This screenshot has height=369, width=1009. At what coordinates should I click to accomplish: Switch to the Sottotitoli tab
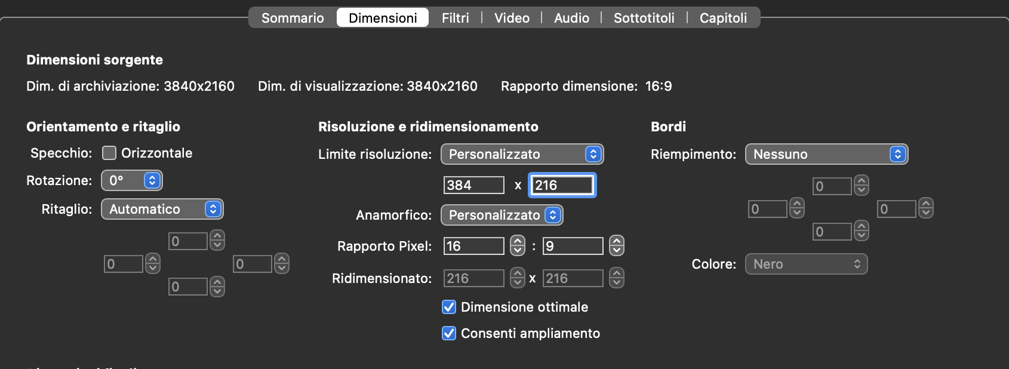(x=644, y=18)
